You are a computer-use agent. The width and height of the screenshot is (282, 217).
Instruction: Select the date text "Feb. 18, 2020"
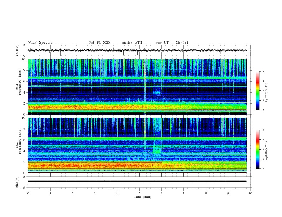99,43
